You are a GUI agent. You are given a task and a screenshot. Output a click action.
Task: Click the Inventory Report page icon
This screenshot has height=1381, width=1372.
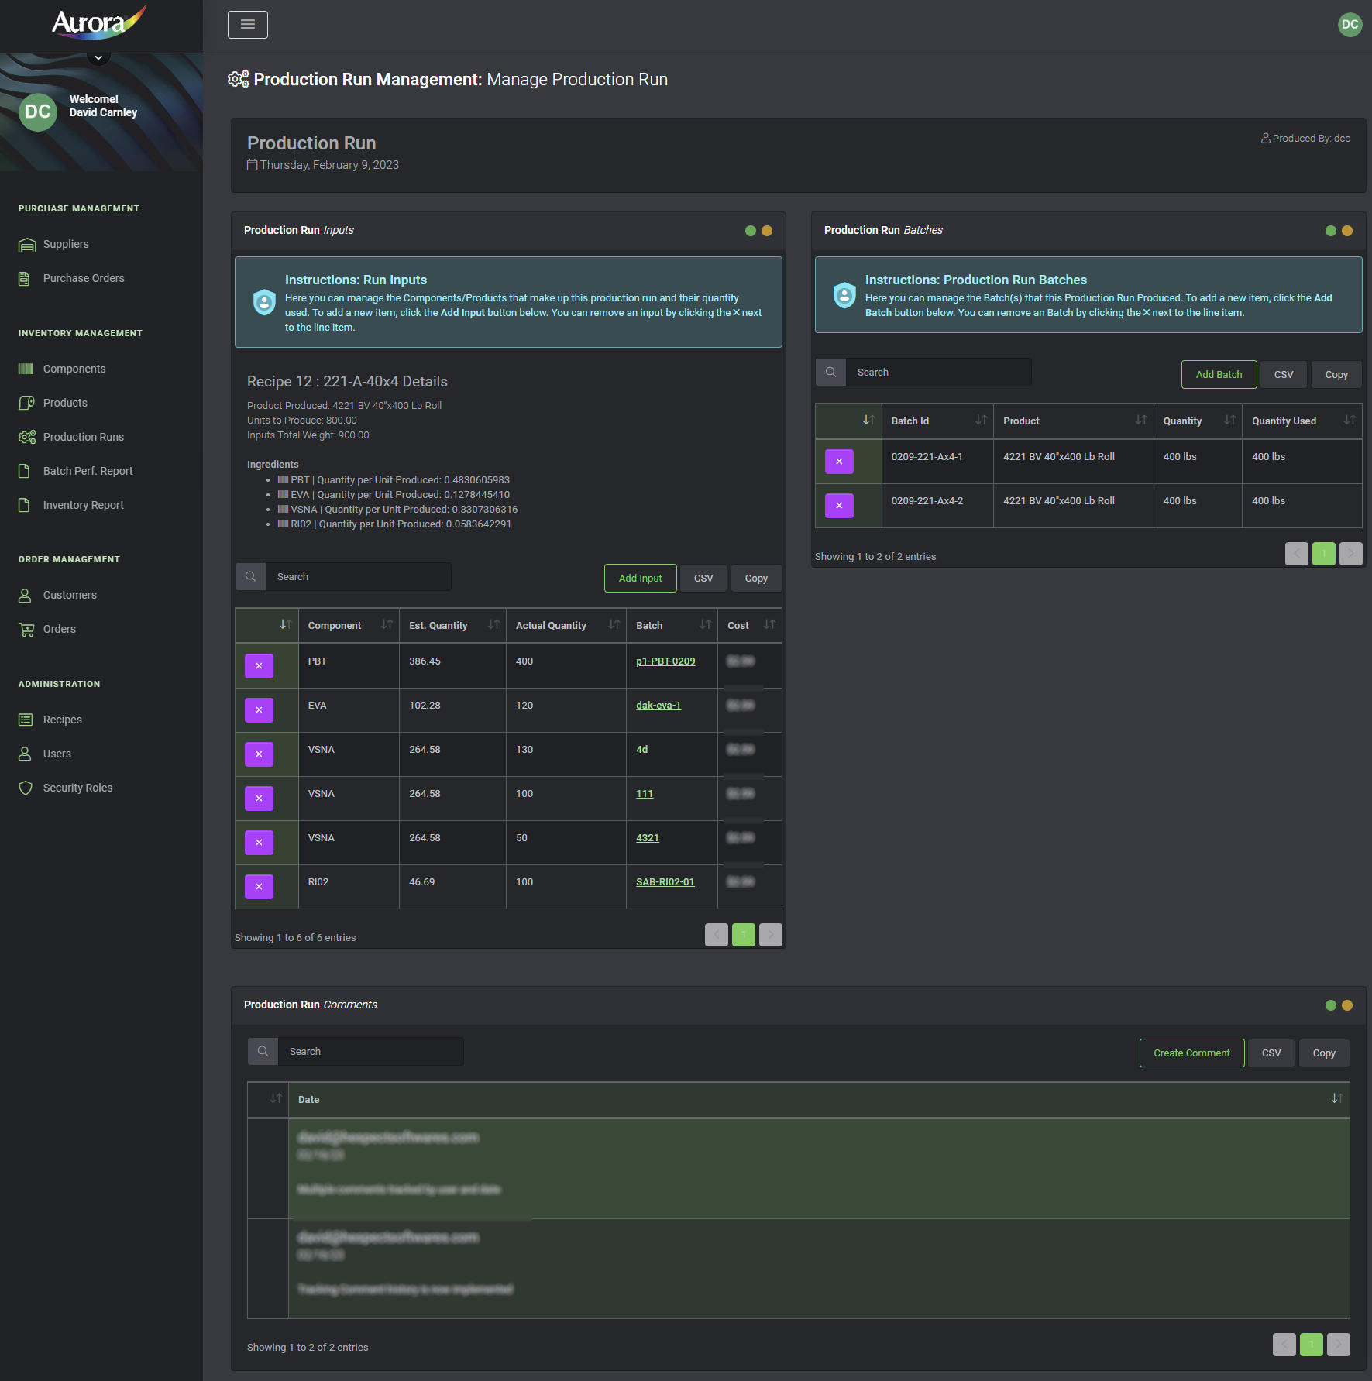(25, 505)
